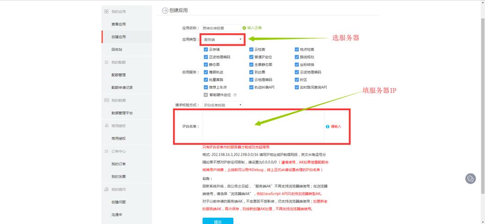Image resolution: width=485 pixels, height=224 pixels.
Task: Toggle the 云逆地理编码 checkbox
Action: point(297,72)
